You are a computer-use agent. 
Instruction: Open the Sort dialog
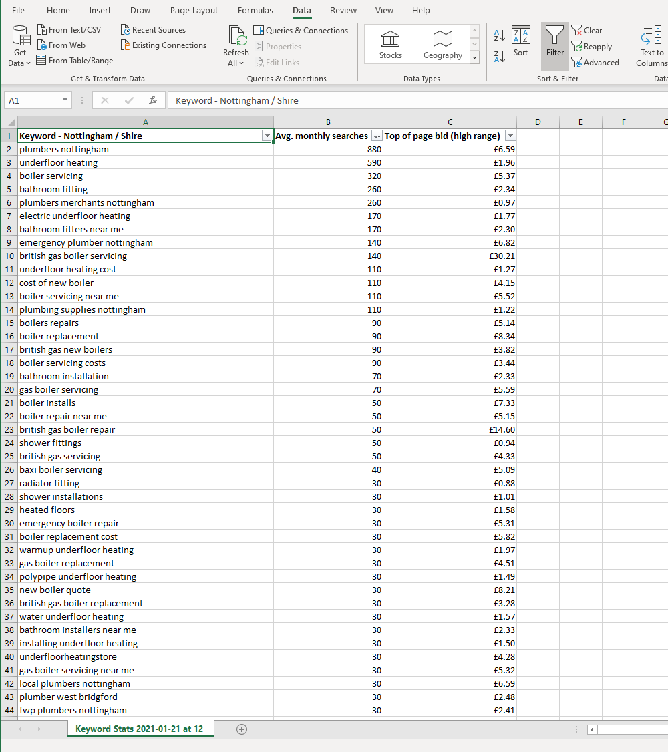tap(521, 41)
